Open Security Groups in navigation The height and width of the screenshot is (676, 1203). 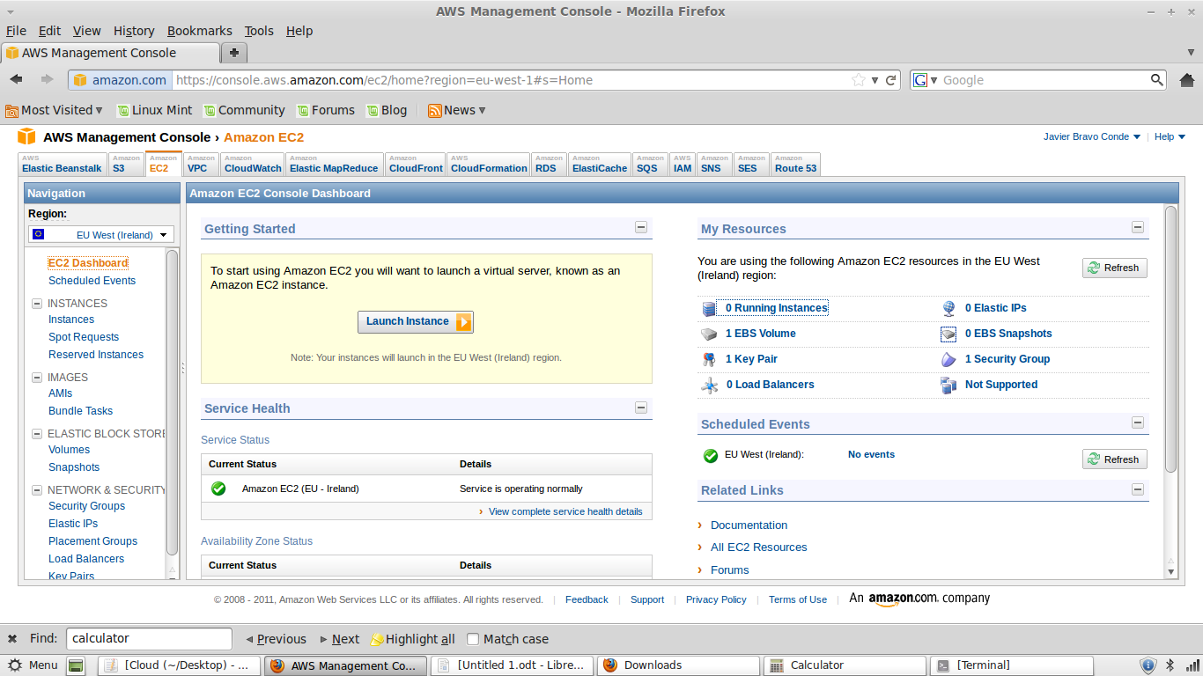tap(86, 506)
